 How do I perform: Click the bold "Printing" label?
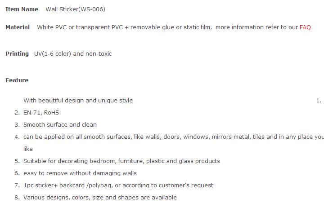17,54
